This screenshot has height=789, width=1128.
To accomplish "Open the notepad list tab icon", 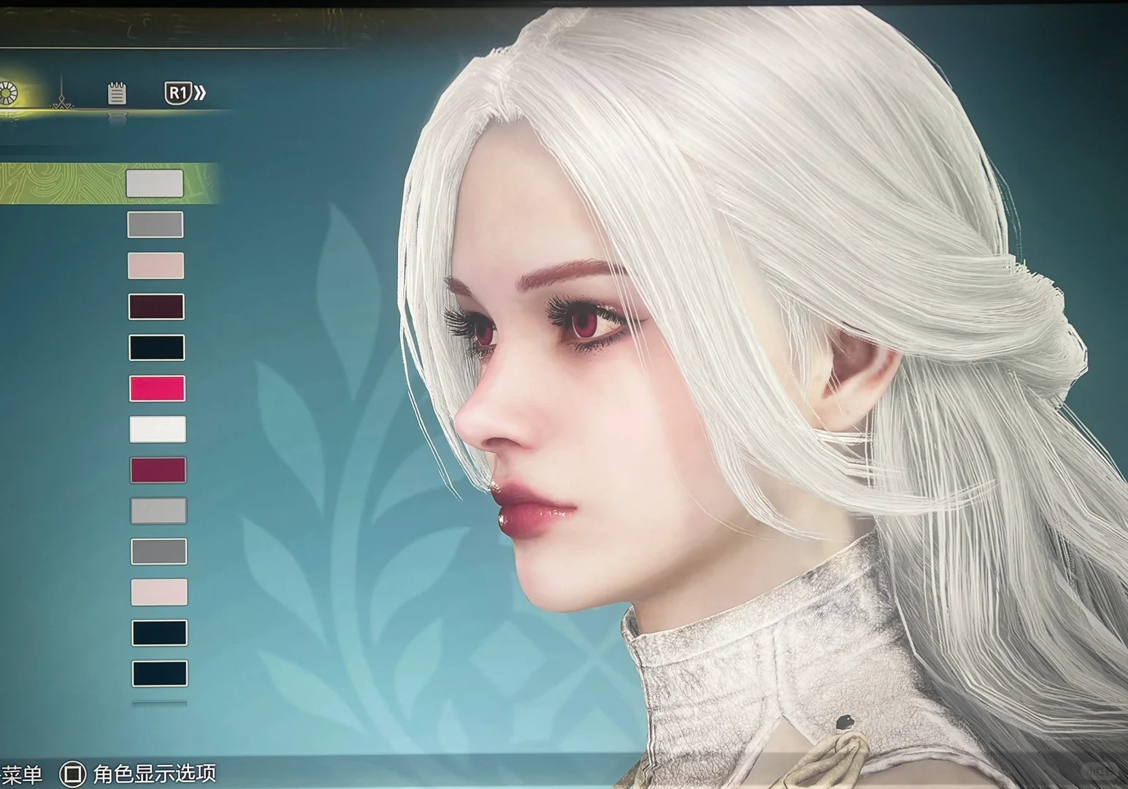I will coord(117,94).
